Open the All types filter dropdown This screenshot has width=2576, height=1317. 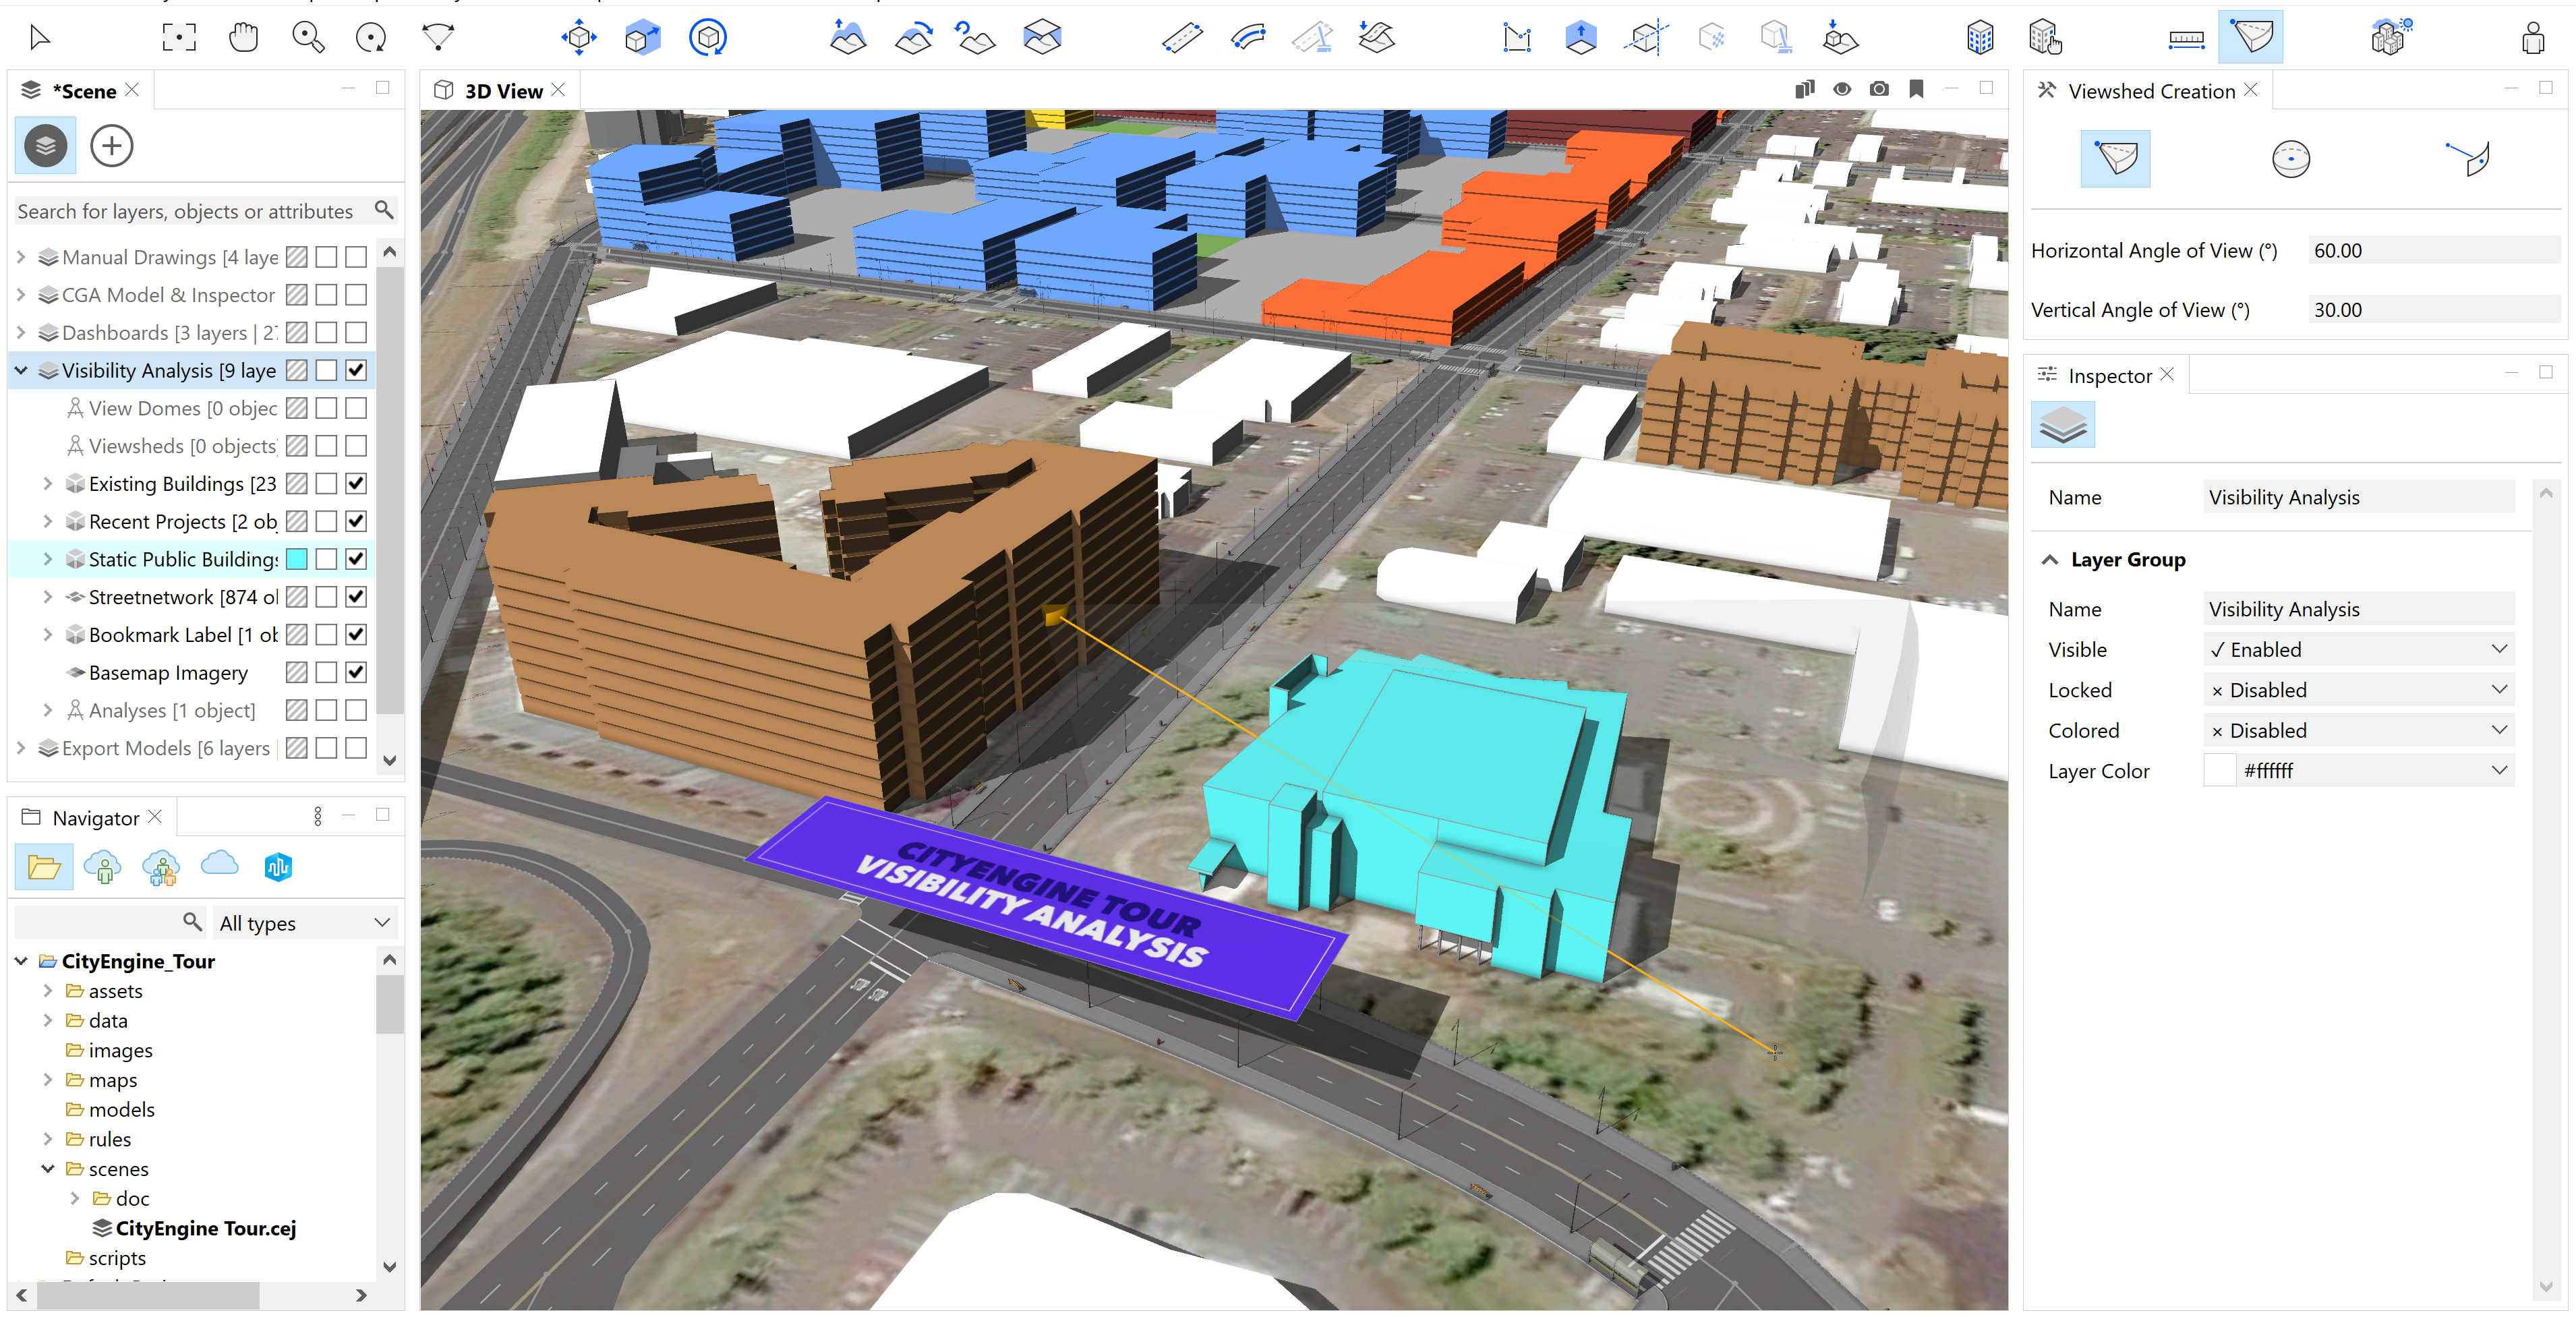pos(305,923)
